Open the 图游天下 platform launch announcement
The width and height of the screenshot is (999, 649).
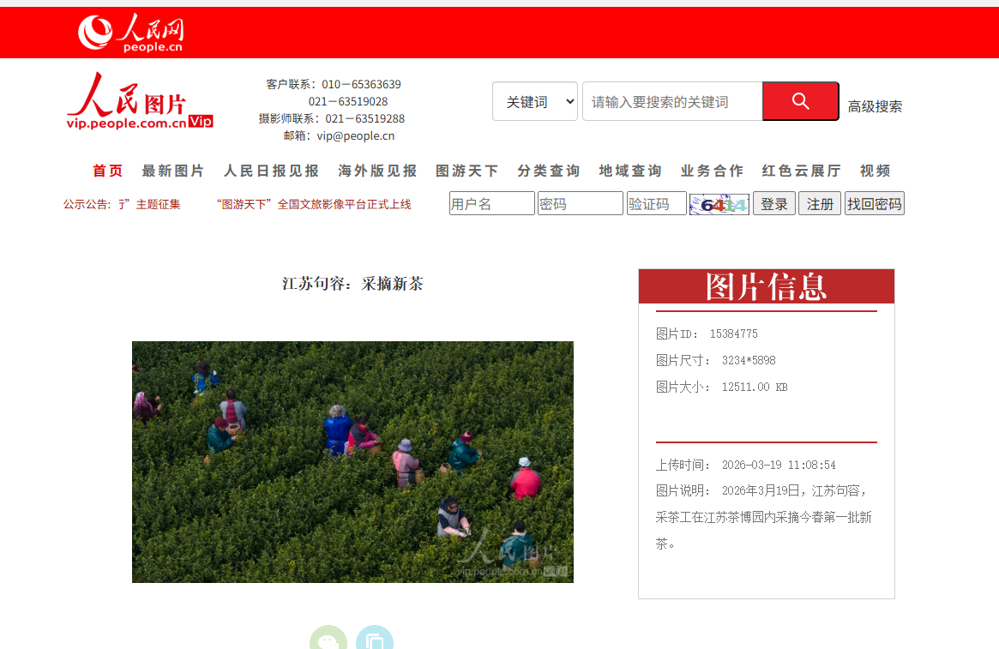point(314,204)
